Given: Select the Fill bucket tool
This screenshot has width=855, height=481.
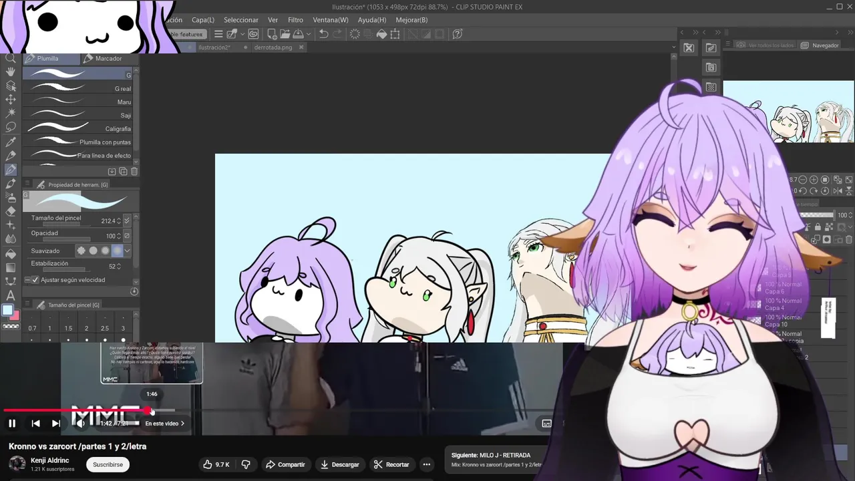Looking at the screenshot, I should pos(11,254).
